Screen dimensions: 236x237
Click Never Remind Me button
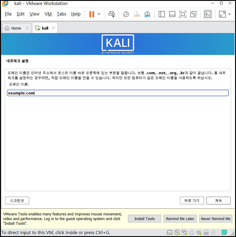(216, 219)
